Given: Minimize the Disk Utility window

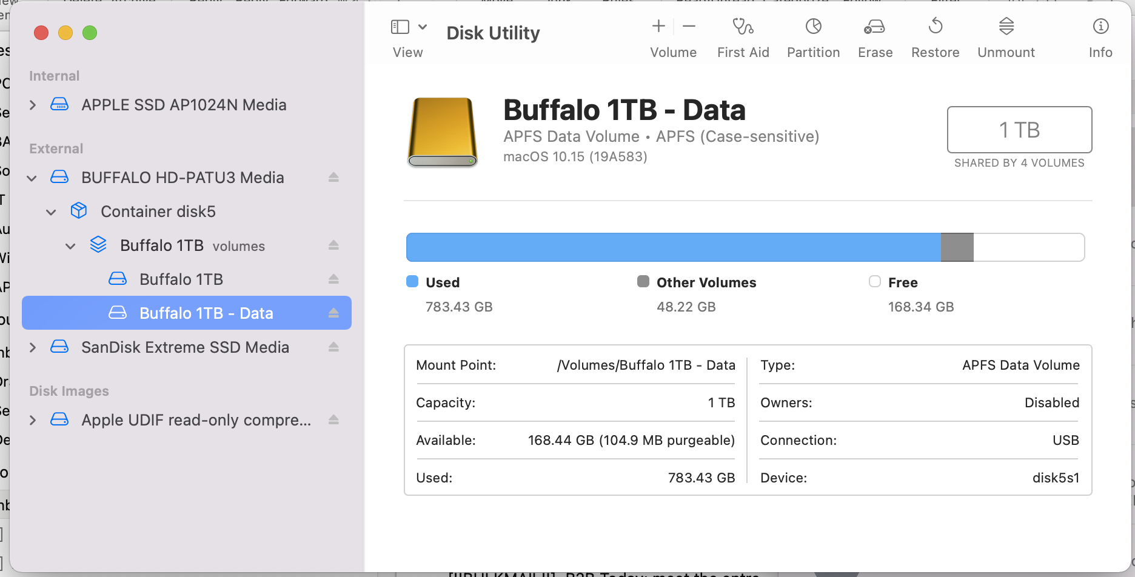Looking at the screenshot, I should click(65, 33).
